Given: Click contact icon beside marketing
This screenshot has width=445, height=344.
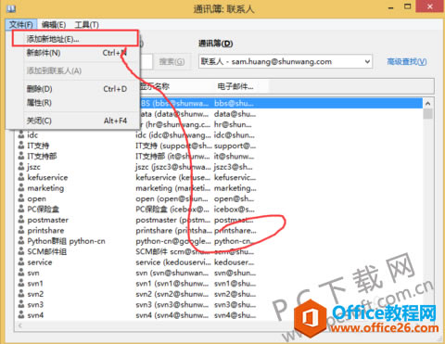Looking at the screenshot, I should (21, 187).
